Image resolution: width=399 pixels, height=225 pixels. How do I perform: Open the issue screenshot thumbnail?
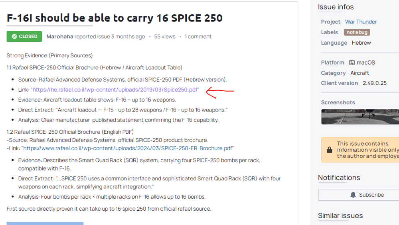click(360, 117)
